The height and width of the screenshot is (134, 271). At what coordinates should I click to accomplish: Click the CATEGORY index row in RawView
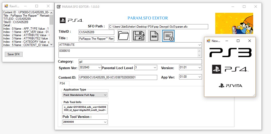click(x=26, y=42)
